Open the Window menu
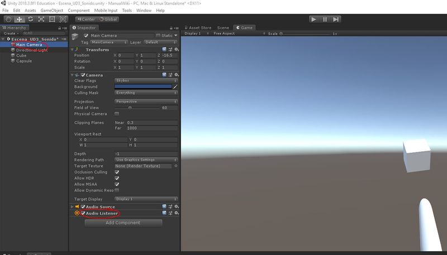This screenshot has height=255, width=447. click(x=144, y=10)
